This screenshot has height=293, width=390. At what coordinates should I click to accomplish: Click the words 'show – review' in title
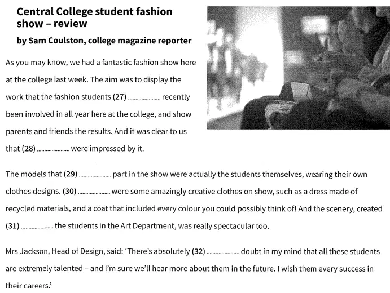coord(52,24)
